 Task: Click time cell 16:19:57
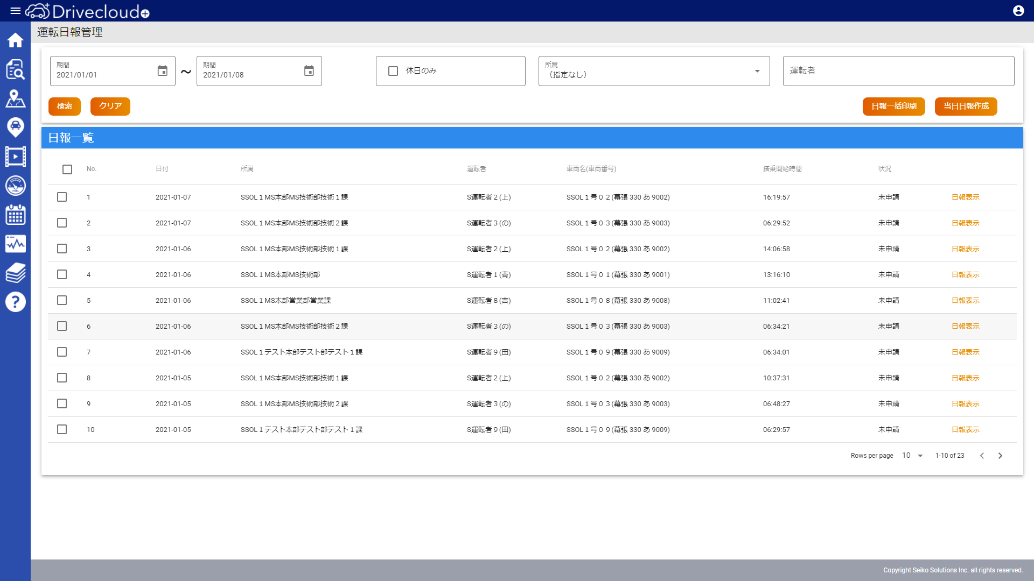click(x=777, y=197)
